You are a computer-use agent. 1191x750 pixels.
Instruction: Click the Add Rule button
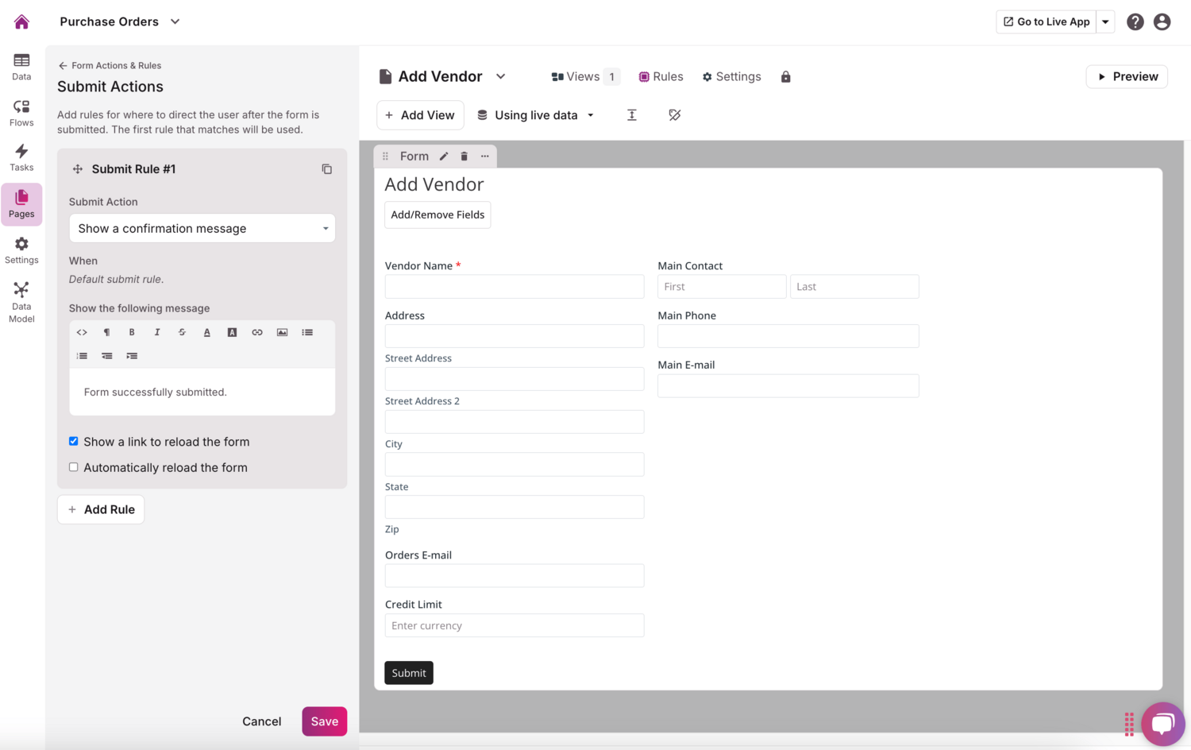pyautogui.click(x=101, y=509)
